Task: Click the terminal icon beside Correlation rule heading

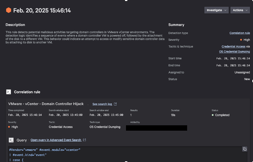Action: coord(8,92)
